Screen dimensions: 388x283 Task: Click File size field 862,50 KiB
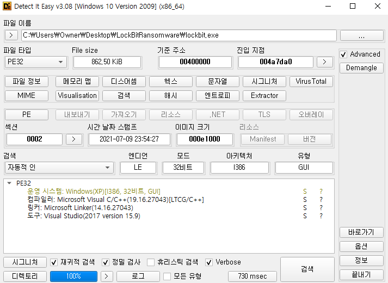107,62
